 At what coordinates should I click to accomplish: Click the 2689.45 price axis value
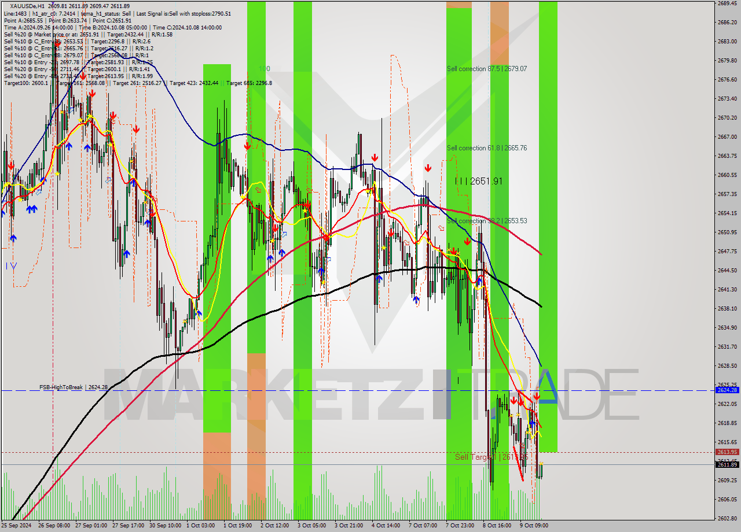coord(727,3)
